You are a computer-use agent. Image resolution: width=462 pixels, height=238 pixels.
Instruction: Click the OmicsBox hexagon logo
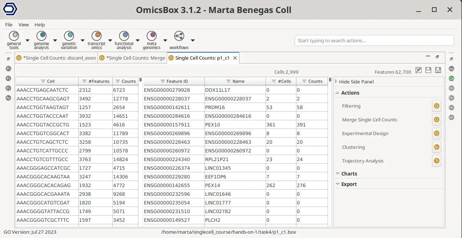[x=11, y=9]
